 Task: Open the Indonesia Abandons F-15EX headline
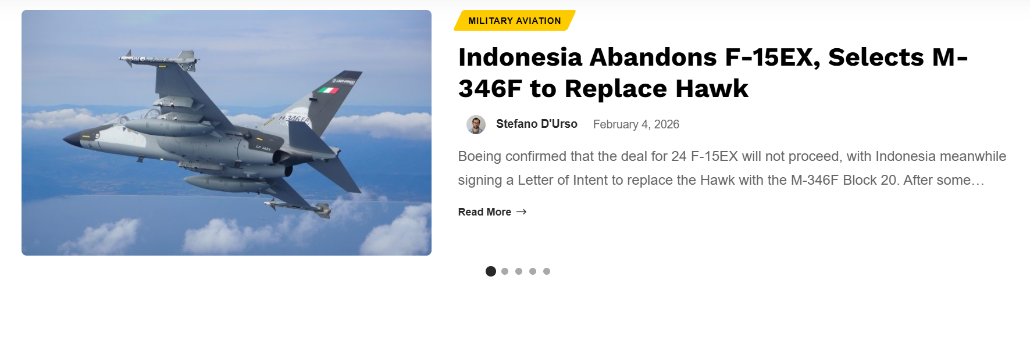[712, 73]
